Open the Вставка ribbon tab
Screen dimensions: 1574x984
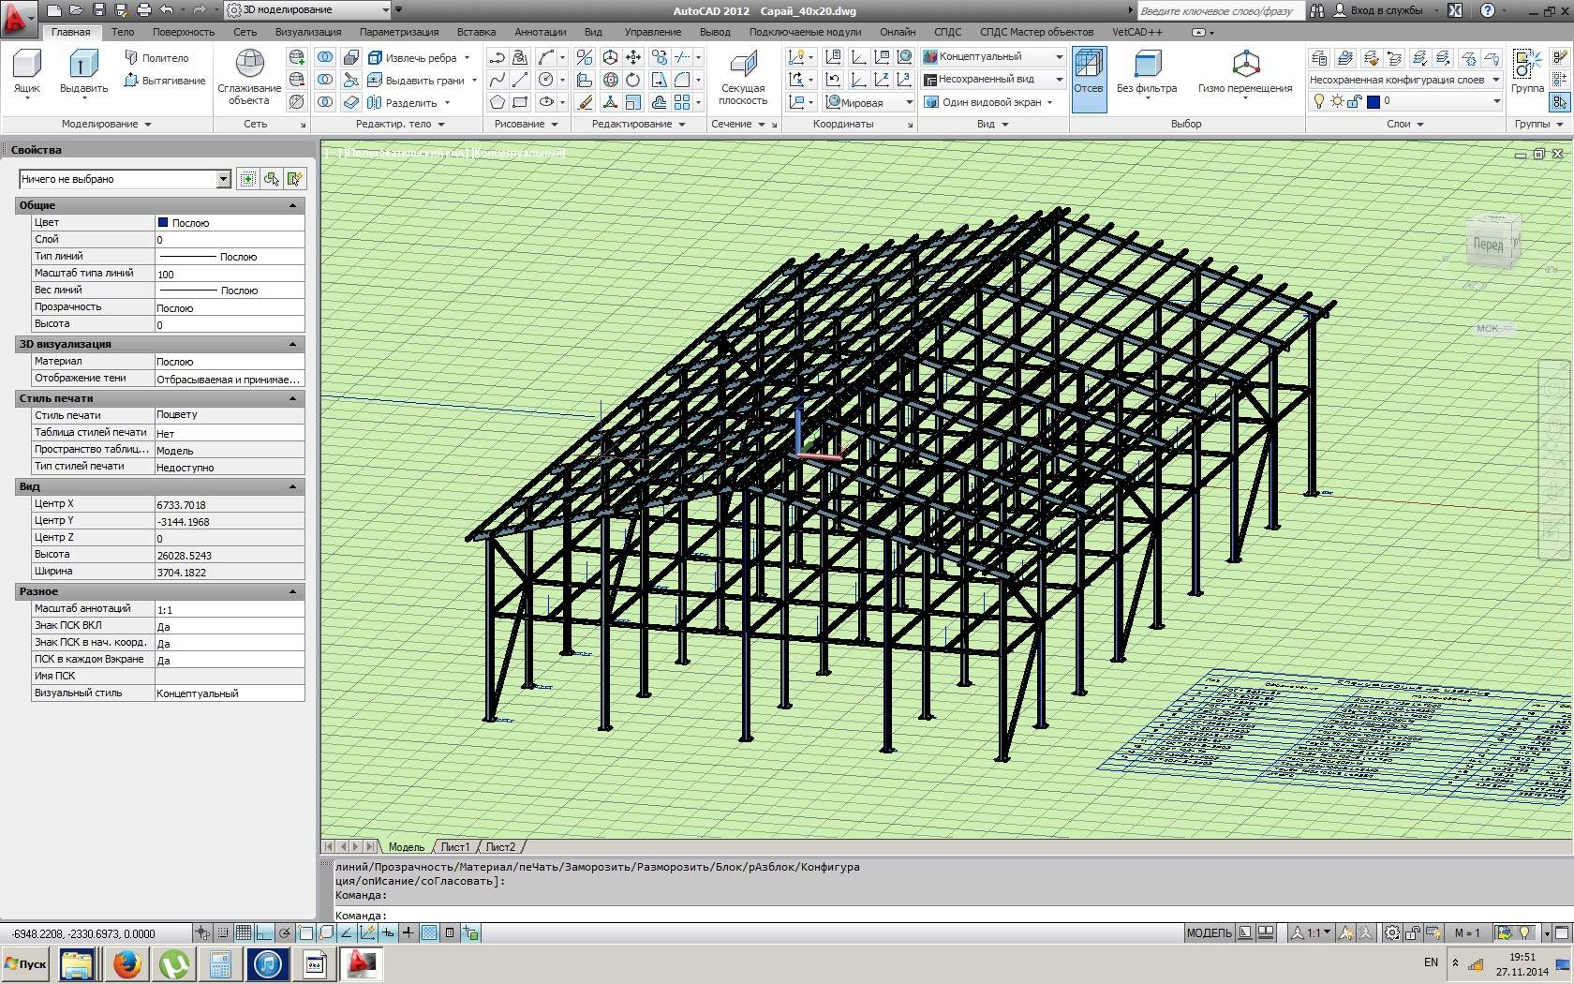(476, 32)
